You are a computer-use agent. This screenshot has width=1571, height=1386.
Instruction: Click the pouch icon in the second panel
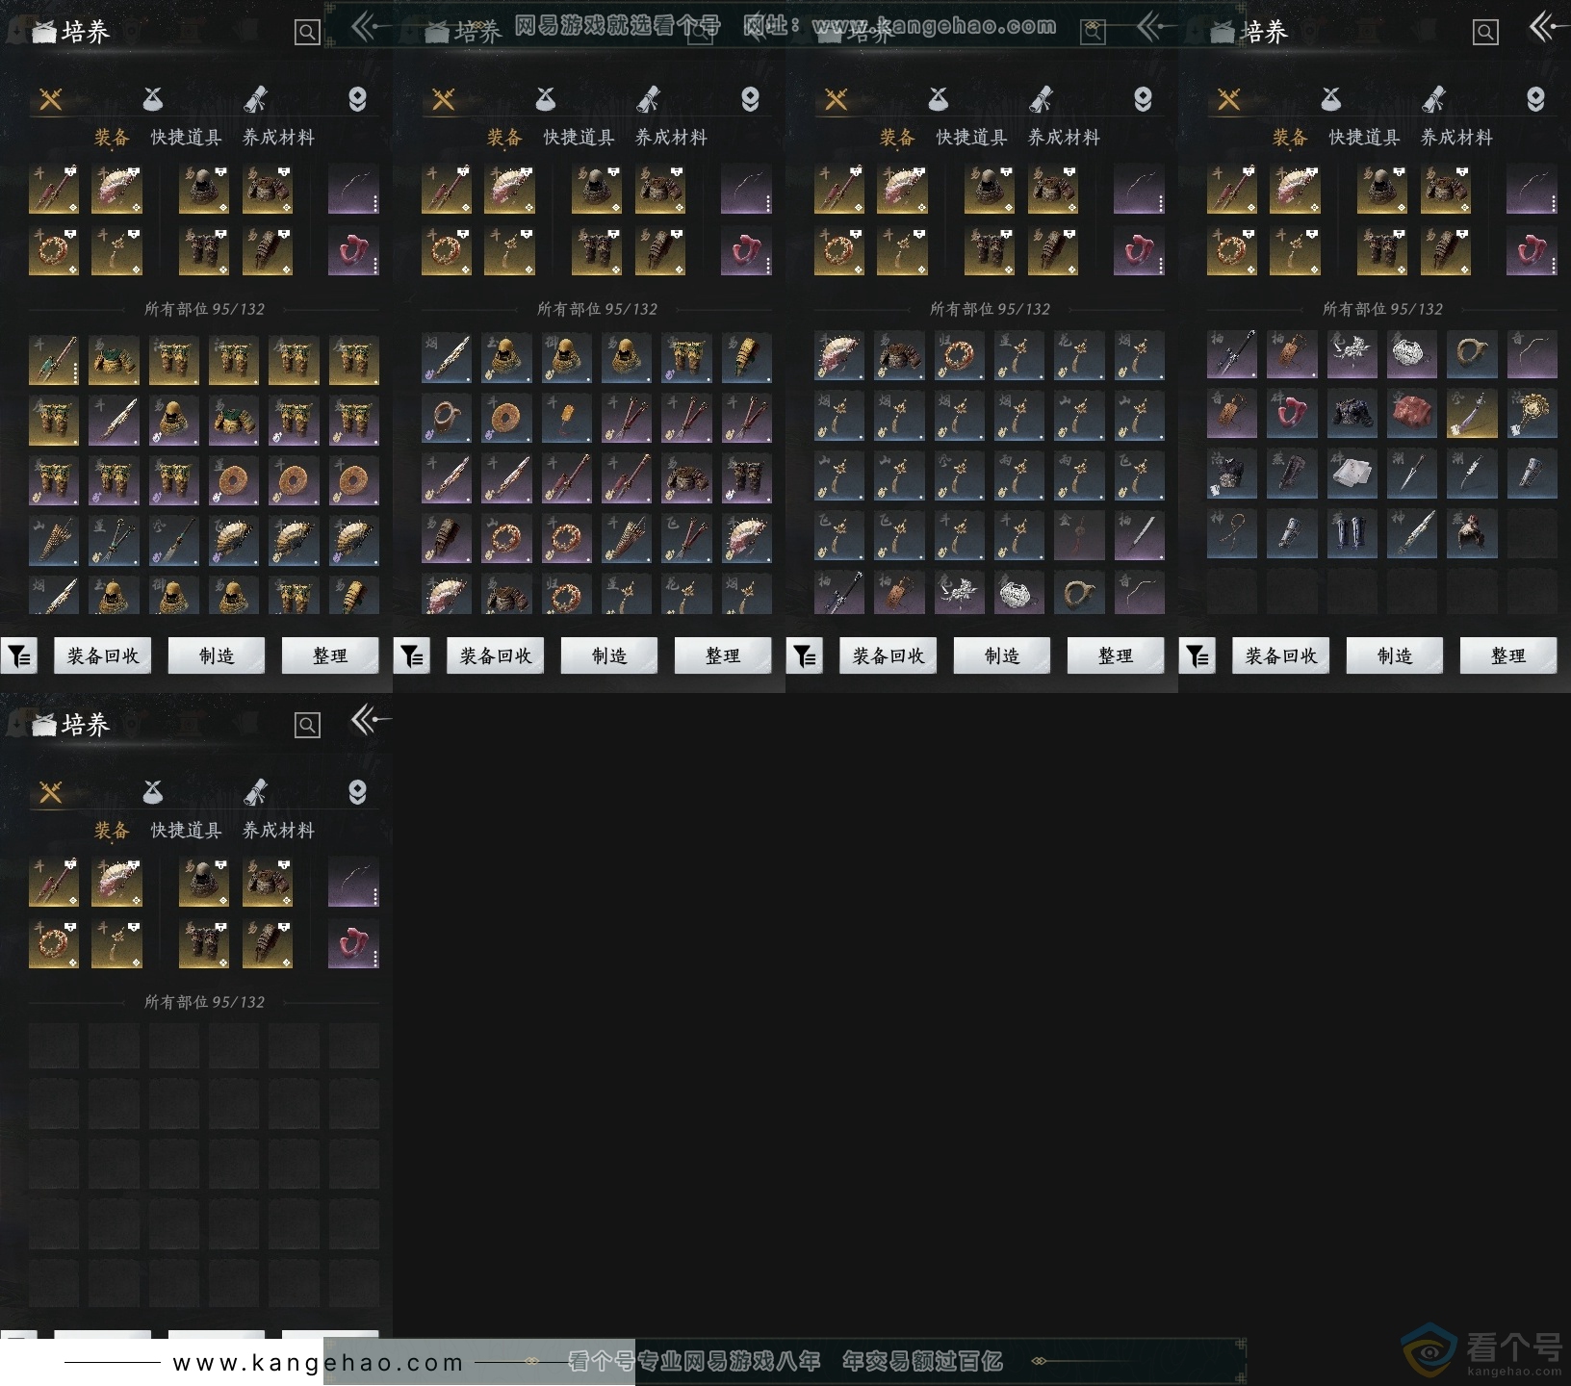(546, 99)
